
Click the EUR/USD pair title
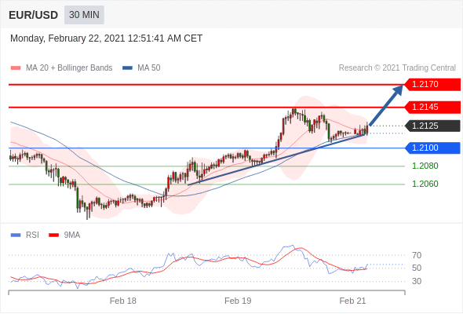pos(34,15)
